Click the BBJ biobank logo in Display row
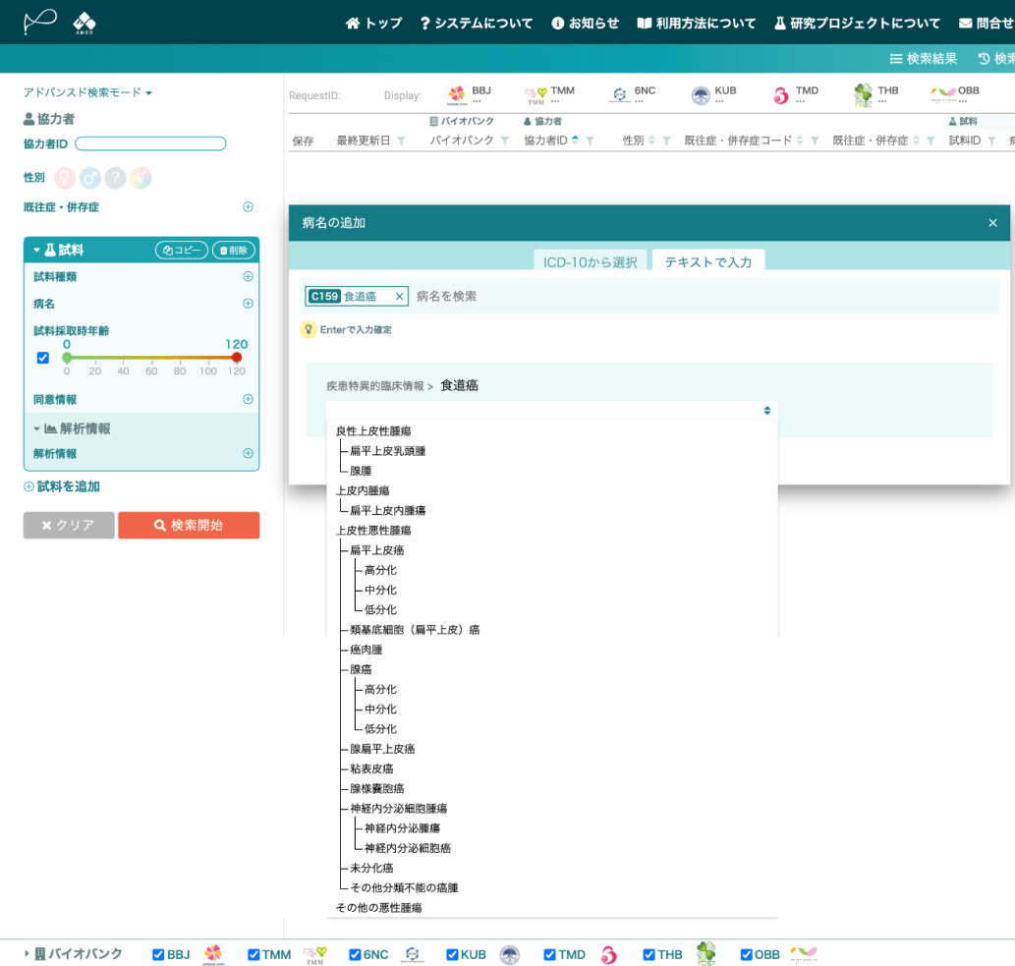 (x=457, y=94)
